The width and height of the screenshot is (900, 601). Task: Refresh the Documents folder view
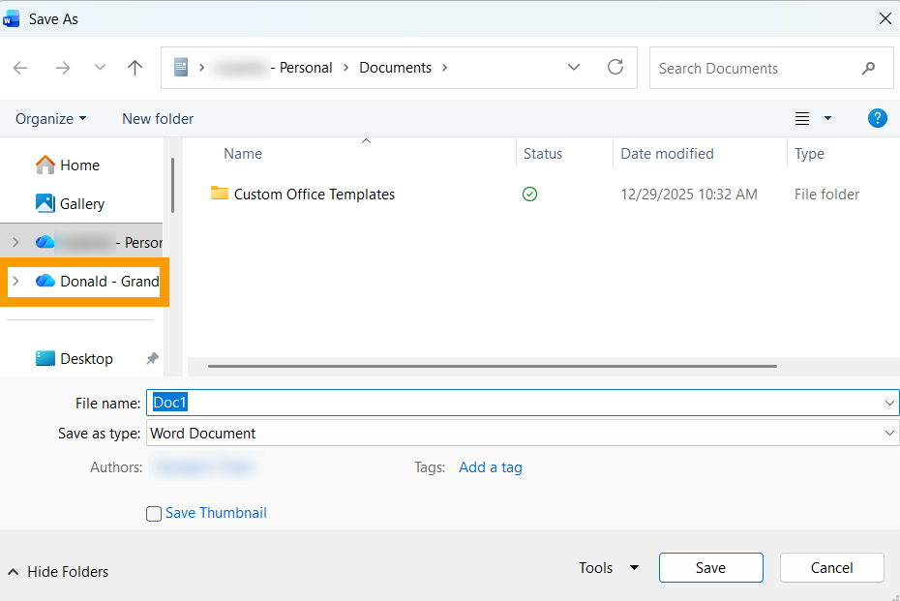(x=615, y=68)
